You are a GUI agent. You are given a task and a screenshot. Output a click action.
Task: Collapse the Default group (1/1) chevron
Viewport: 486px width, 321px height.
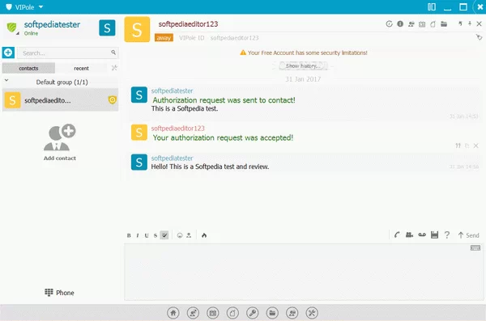(6, 81)
